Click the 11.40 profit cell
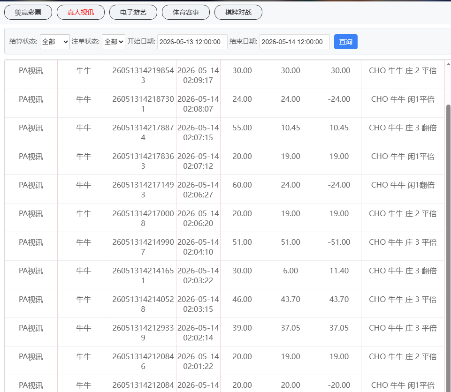Image resolution: width=451 pixels, height=392 pixels. [x=339, y=271]
